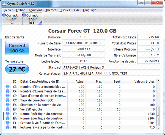Viewport: 165px width, 135px height.
Task: Minimize the CrystalDiskInfo window
Action: 141,3
